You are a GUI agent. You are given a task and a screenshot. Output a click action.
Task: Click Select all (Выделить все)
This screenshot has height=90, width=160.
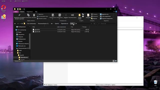click(104, 14)
